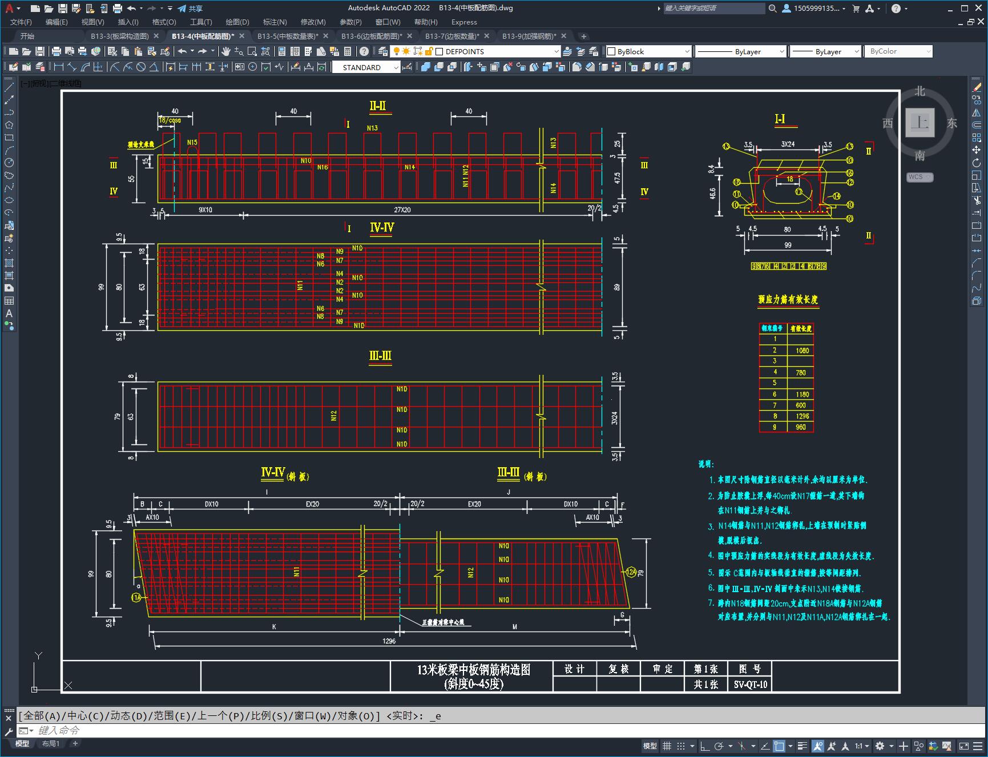The width and height of the screenshot is (988, 757).
Task: Toggle Ortho mode in the status bar
Action: pyautogui.click(x=704, y=746)
